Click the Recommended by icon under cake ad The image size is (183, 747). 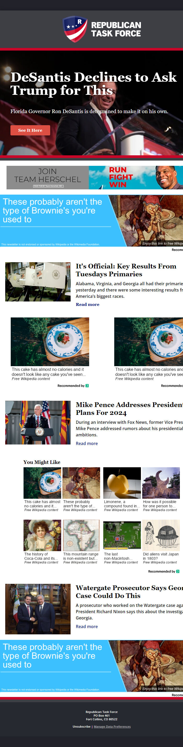[87, 386]
